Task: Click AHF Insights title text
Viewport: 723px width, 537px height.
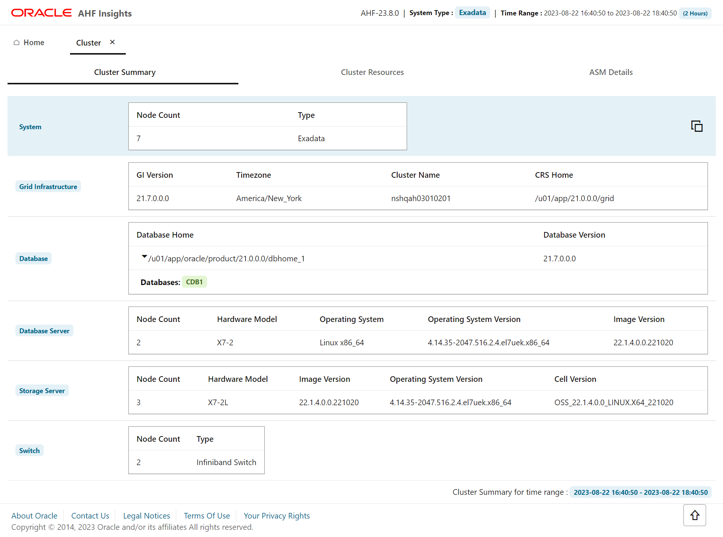Action: click(x=105, y=14)
